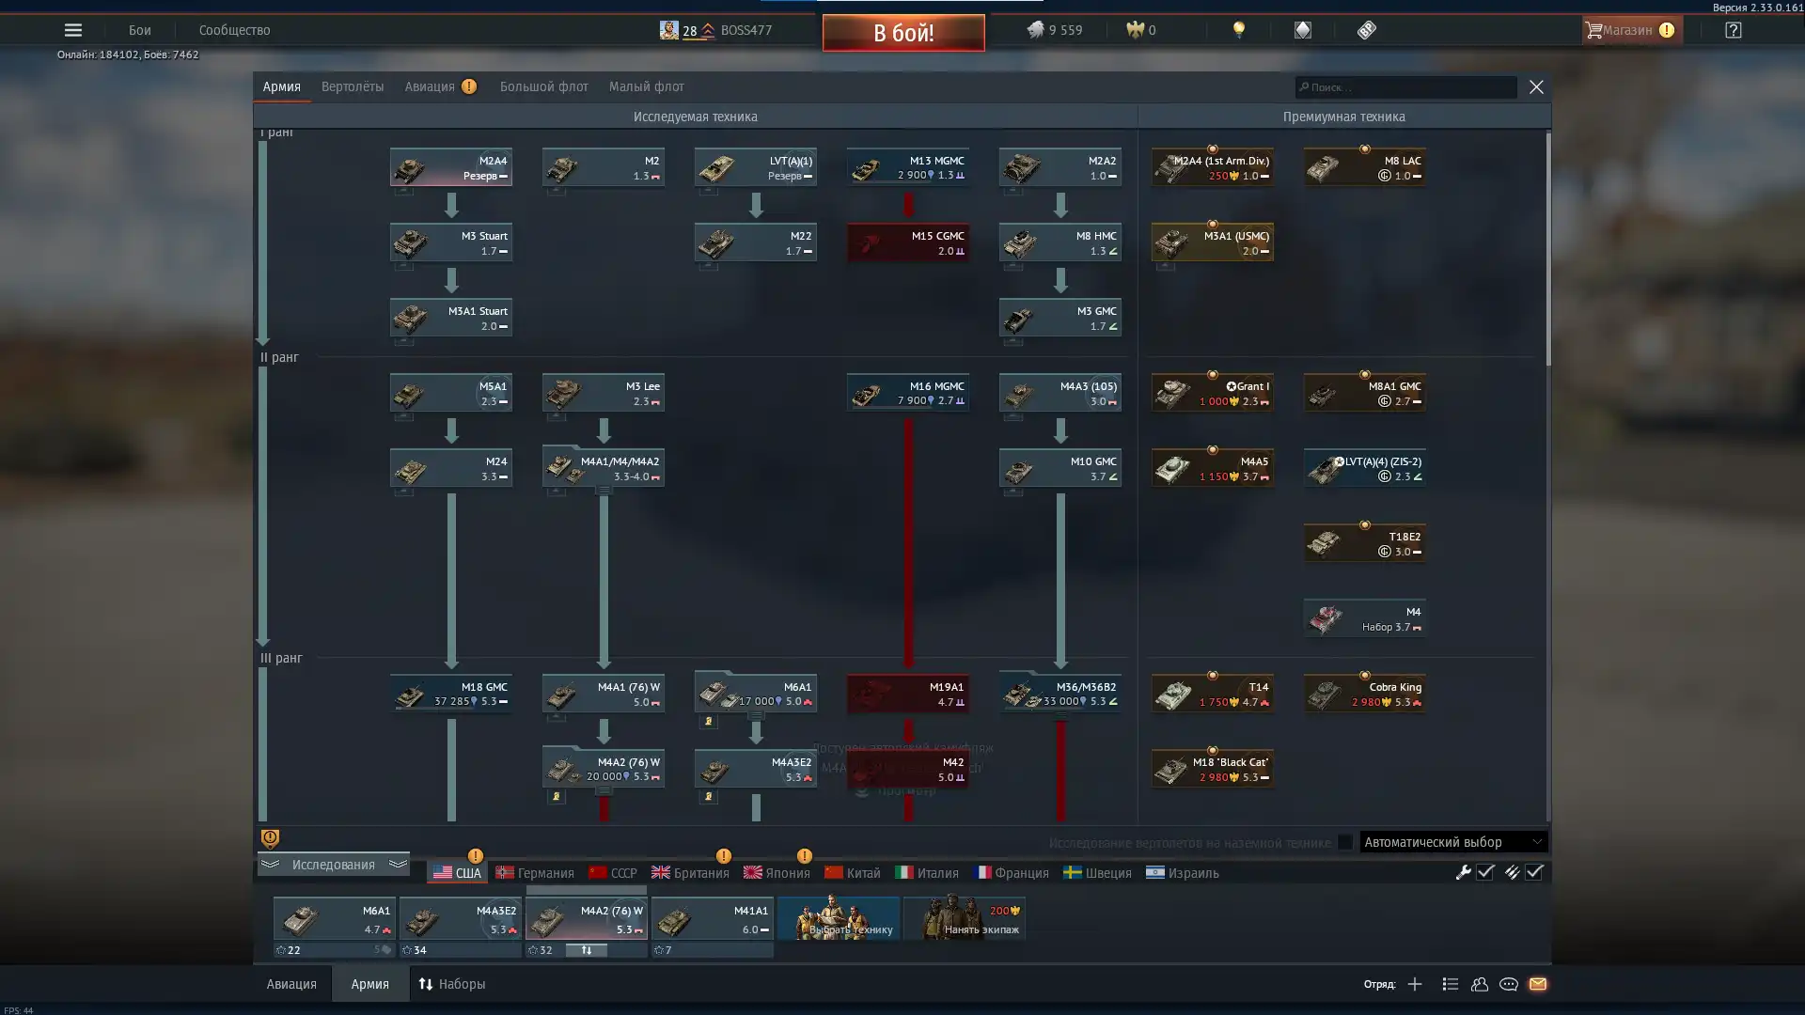
Task: Select the M4 Набор pack vehicle
Action: pyautogui.click(x=1365, y=618)
